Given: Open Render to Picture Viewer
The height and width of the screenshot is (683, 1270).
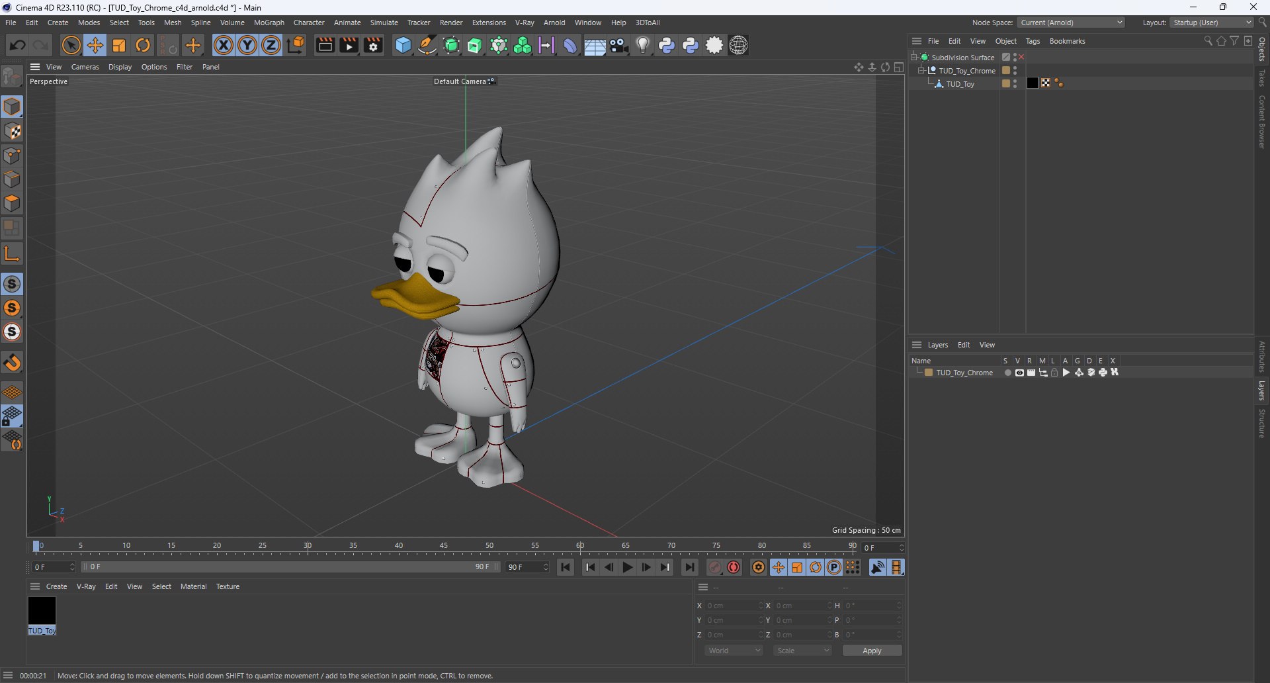Looking at the screenshot, I should (349, 45).
